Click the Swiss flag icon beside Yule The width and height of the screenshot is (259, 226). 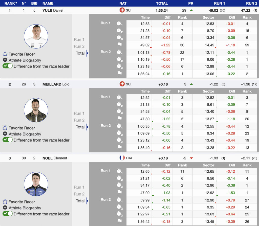pyautogui.click(x=122, y=10)
